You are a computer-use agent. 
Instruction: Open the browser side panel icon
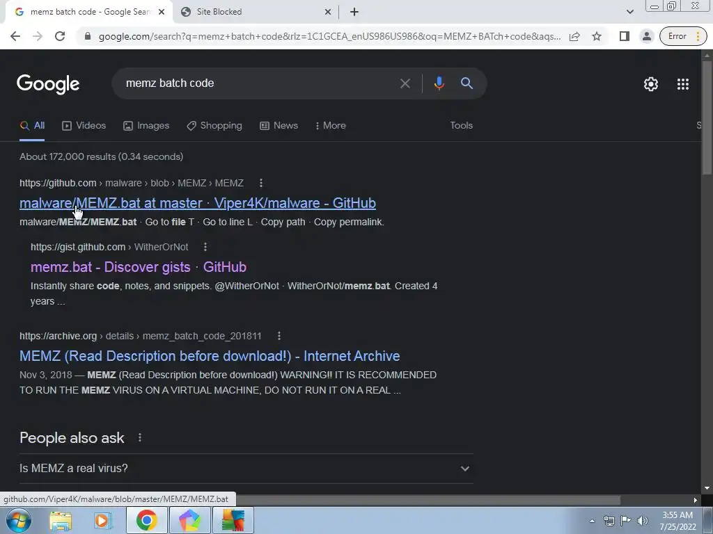click(x=625, y=36)
